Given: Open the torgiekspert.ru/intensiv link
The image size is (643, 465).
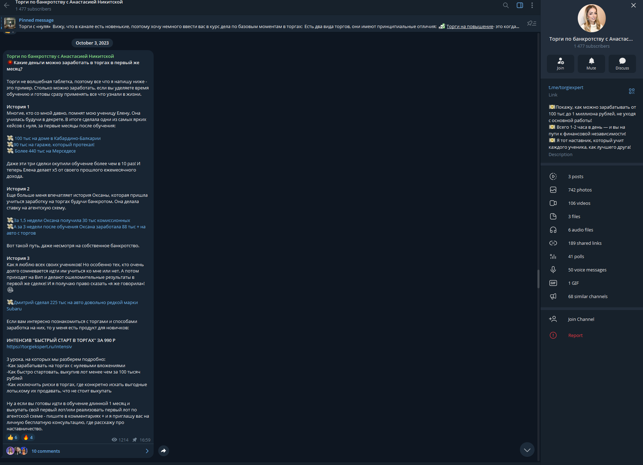Looking at the screenshot, I should 39,346.
